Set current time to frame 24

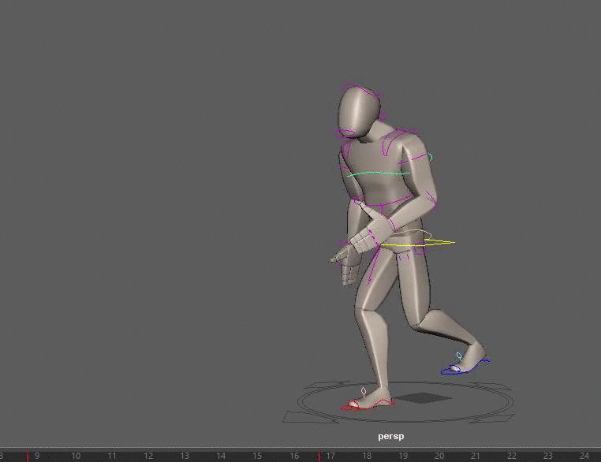pos(584,456)
